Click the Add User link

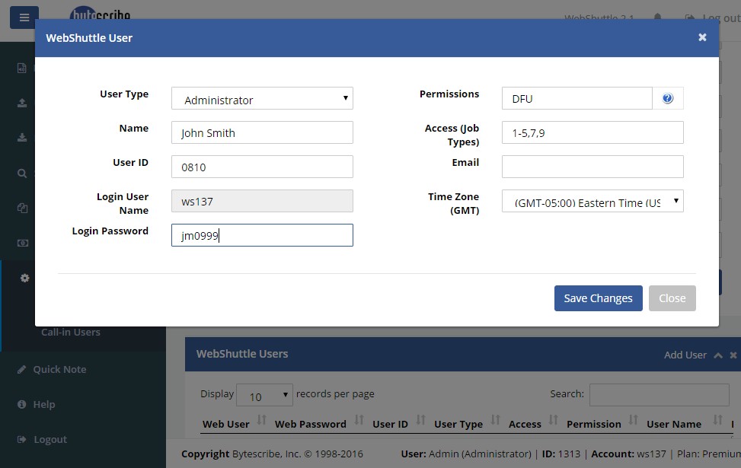point(685,355)
